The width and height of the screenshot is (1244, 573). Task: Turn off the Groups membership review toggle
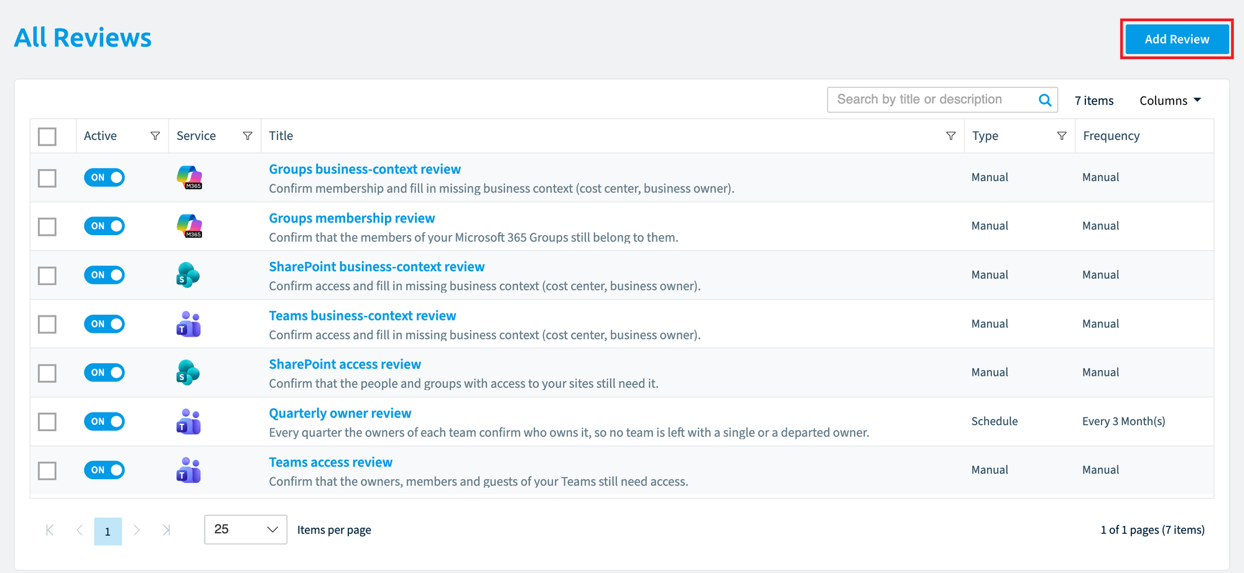click(x=104, y=226)
